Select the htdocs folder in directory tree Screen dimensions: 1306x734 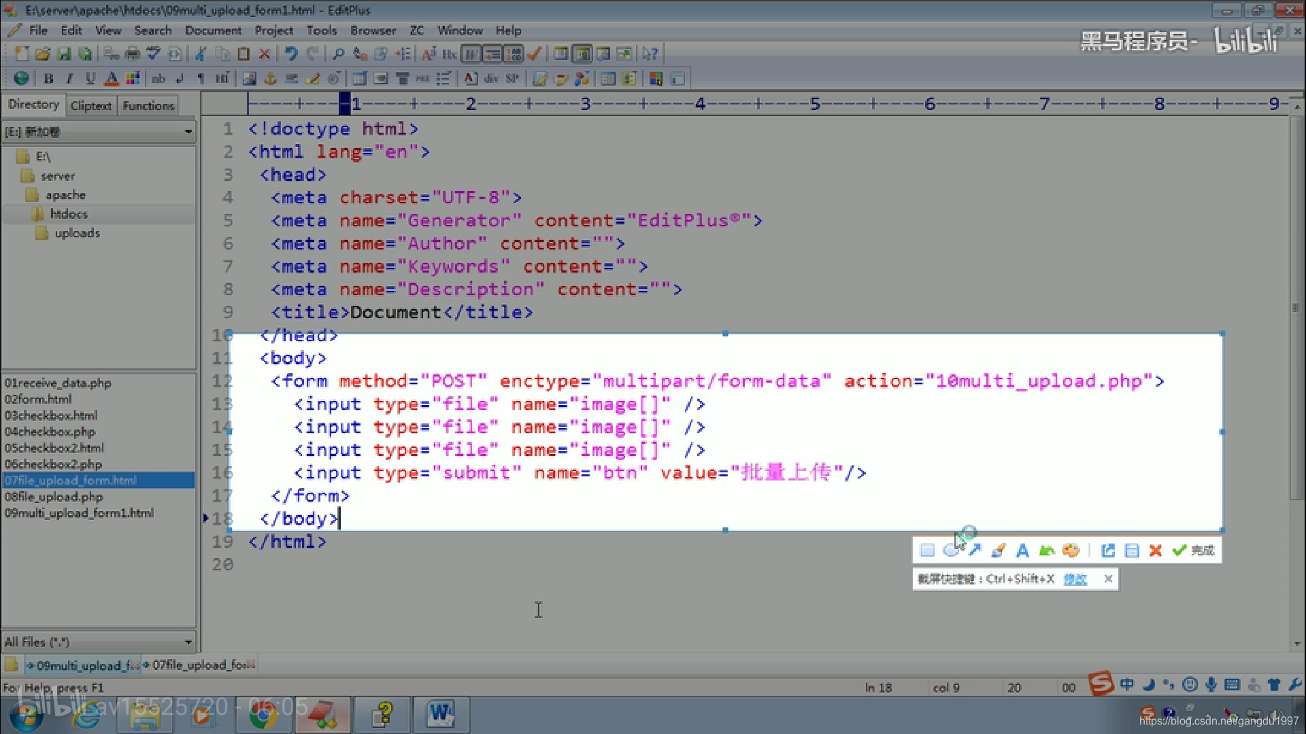point(69,214)
